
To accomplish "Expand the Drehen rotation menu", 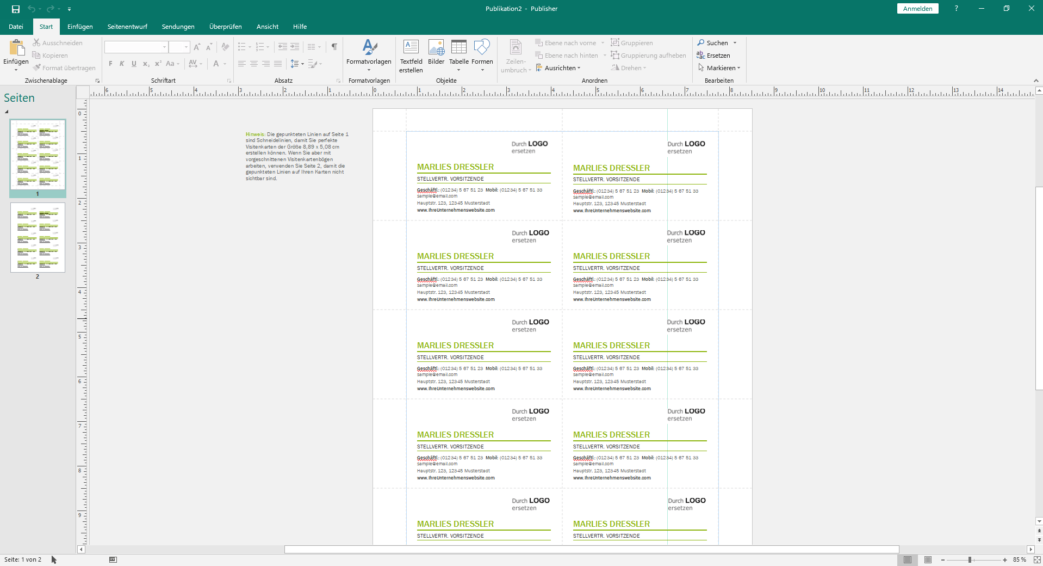I will (x=629, y=67).
